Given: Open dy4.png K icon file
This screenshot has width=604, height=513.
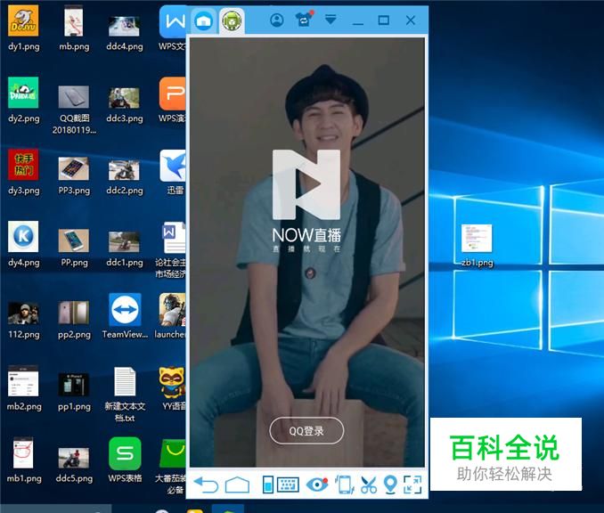Looking at the screenshot, I should click(x=23, y=244).
